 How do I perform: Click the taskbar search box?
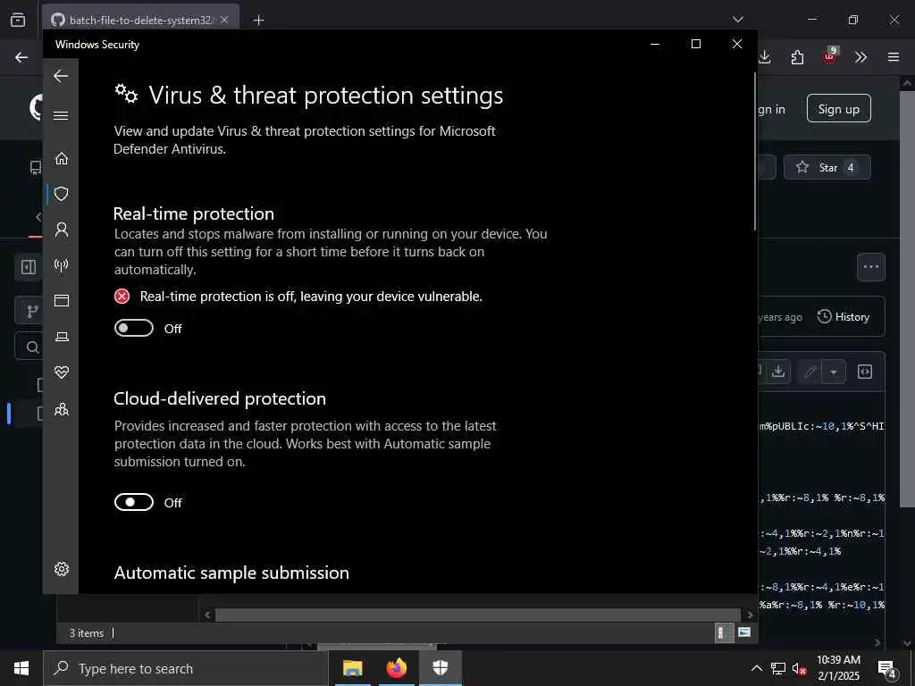pyautogui.click(x=186, y=668)
